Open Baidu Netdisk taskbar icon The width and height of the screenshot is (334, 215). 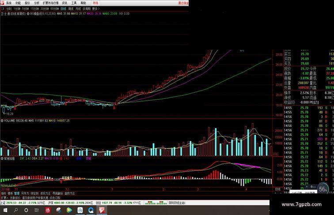pos(80,210)
